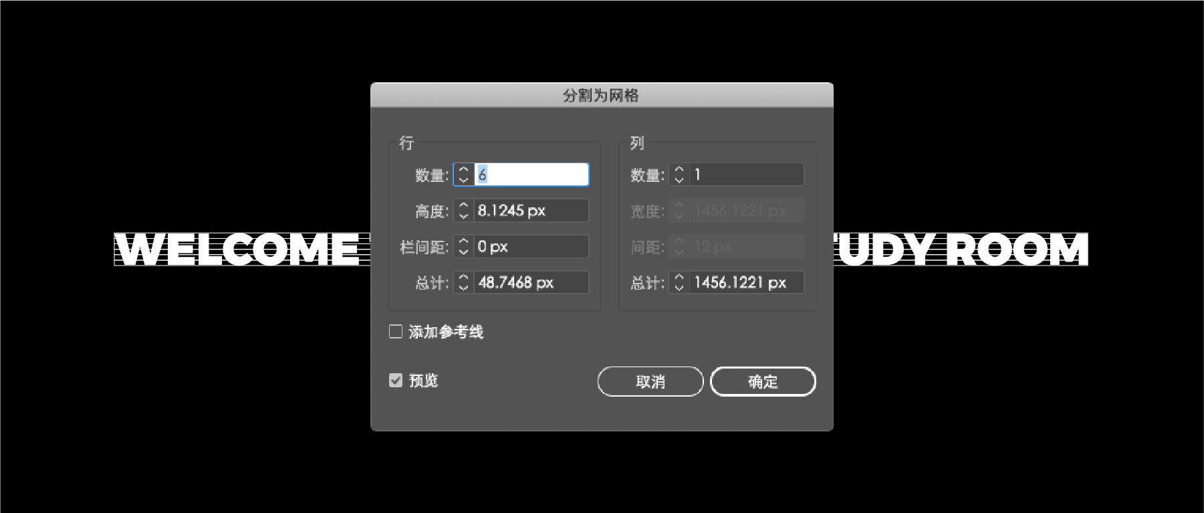Viewport: 1204px width, 513px height.
Task: Select the WELCOME text on canvas
Action: tap(239, 249)
